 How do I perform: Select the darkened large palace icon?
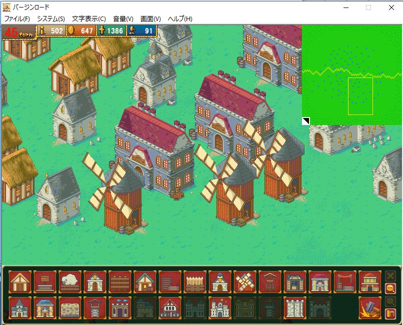245,308
